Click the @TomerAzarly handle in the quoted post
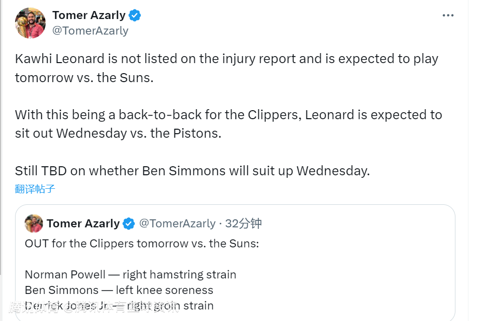481x321 pixels. (x=177, y=223)
